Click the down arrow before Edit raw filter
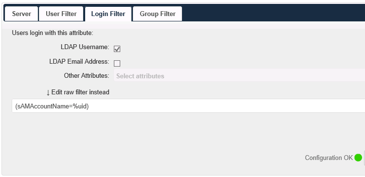 (48, 92)
